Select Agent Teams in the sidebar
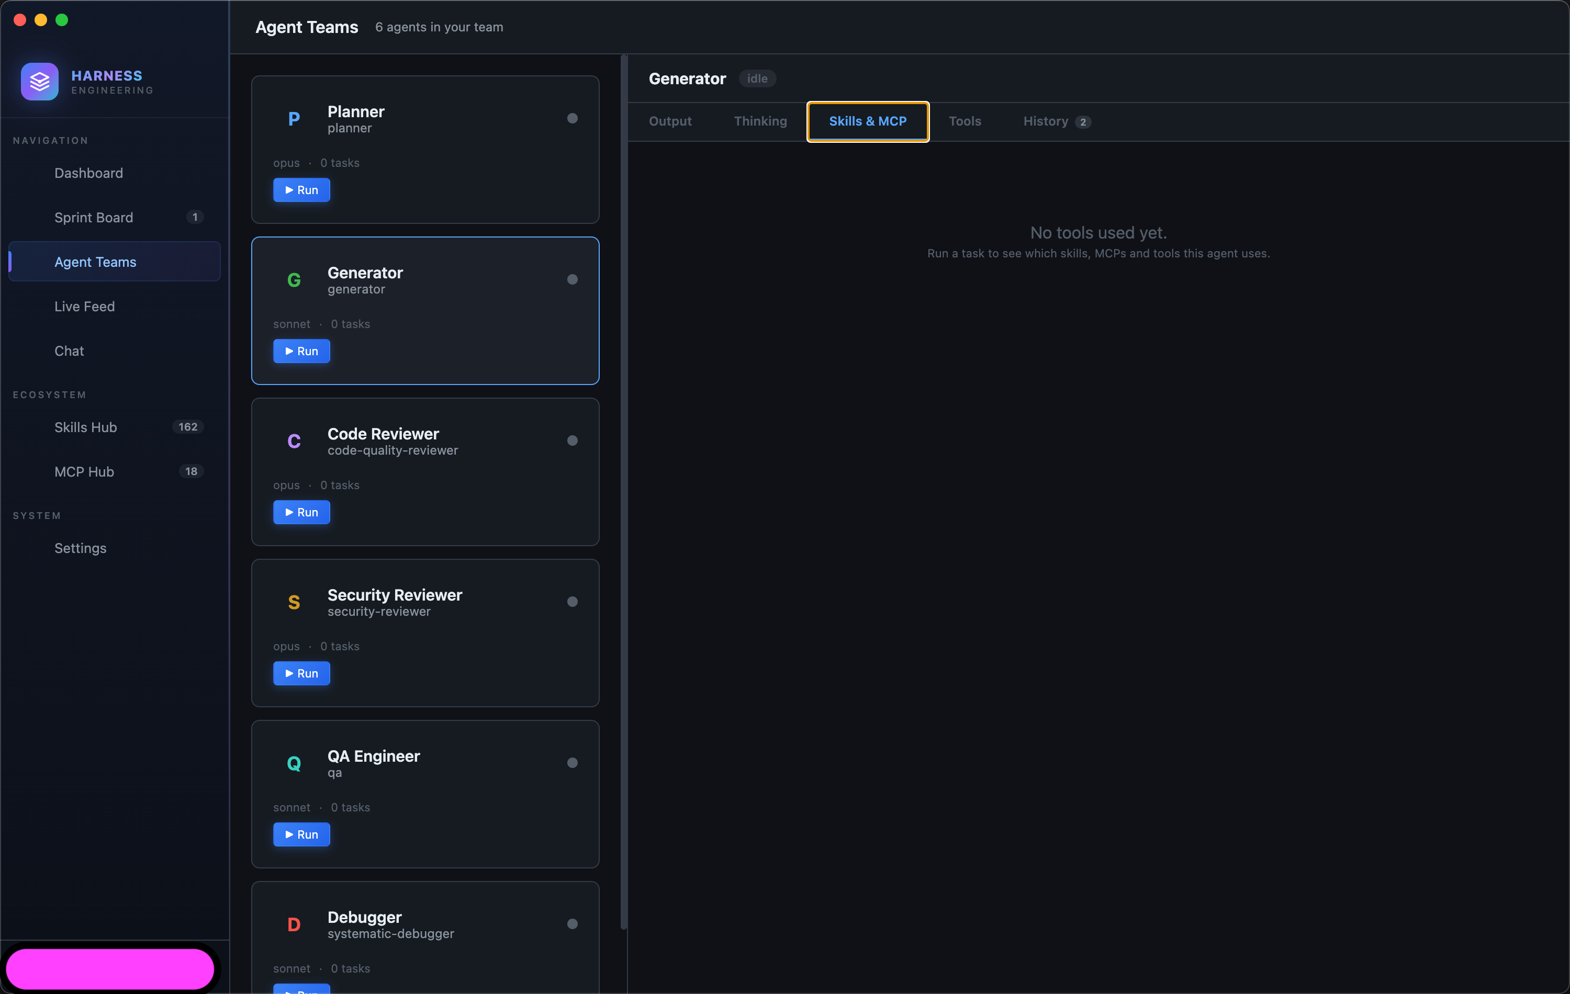The image size is (1570, 994). coord(114,262)
